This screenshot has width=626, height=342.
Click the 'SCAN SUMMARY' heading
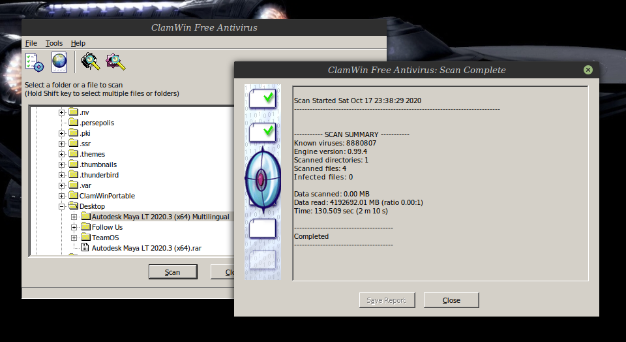pos(351,134)
